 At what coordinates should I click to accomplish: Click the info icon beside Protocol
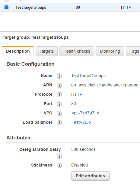tap(59, 95)
